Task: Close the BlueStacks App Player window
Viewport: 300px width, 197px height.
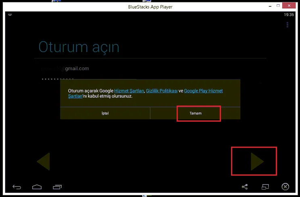Action: [x=289, y=6]
